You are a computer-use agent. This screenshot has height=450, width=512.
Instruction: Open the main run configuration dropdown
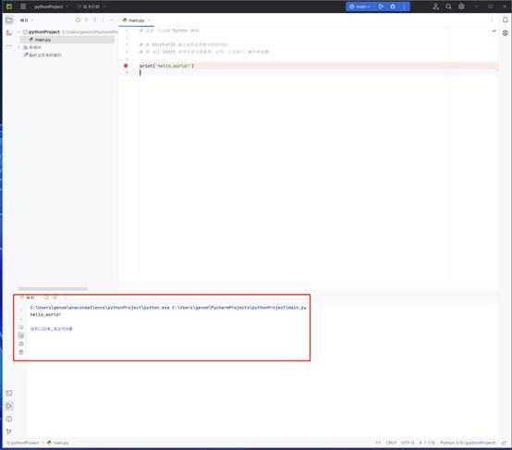click(360, 6)
